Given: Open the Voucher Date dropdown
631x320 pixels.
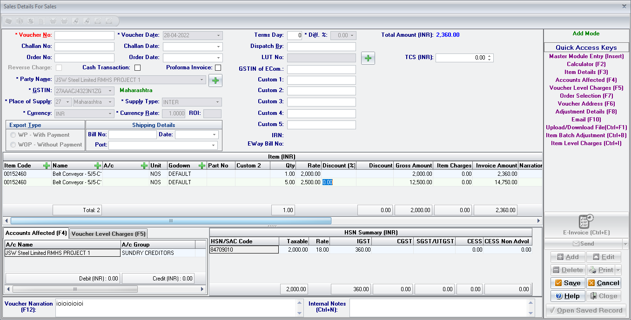Looking at the screenshot, I should point(218,35).
